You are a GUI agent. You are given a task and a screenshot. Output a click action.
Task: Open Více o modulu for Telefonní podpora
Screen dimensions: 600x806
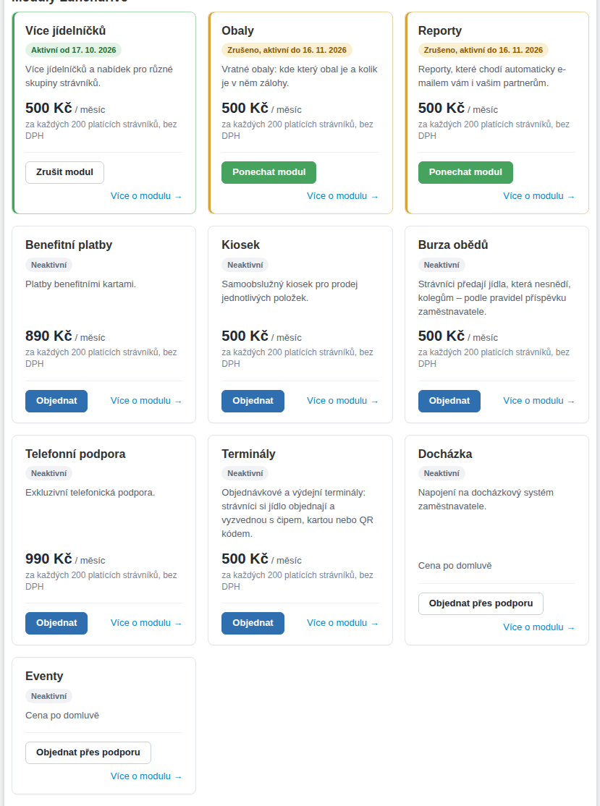click(146, 623)
